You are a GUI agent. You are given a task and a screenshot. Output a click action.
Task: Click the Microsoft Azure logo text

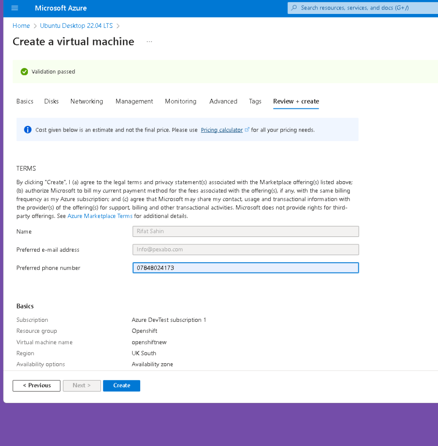pos(61,8)
